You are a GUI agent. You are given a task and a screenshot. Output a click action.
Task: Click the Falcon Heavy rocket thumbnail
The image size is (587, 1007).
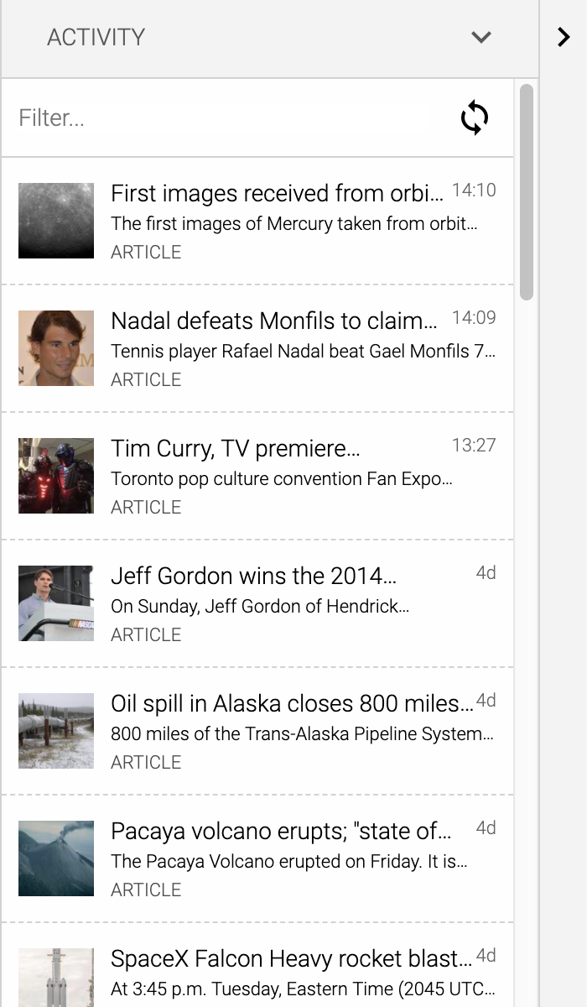click(x=56, y=978)
